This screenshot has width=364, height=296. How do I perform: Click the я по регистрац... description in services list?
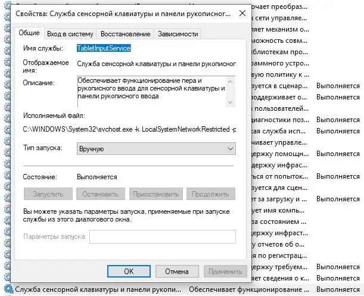click(279, 256)
